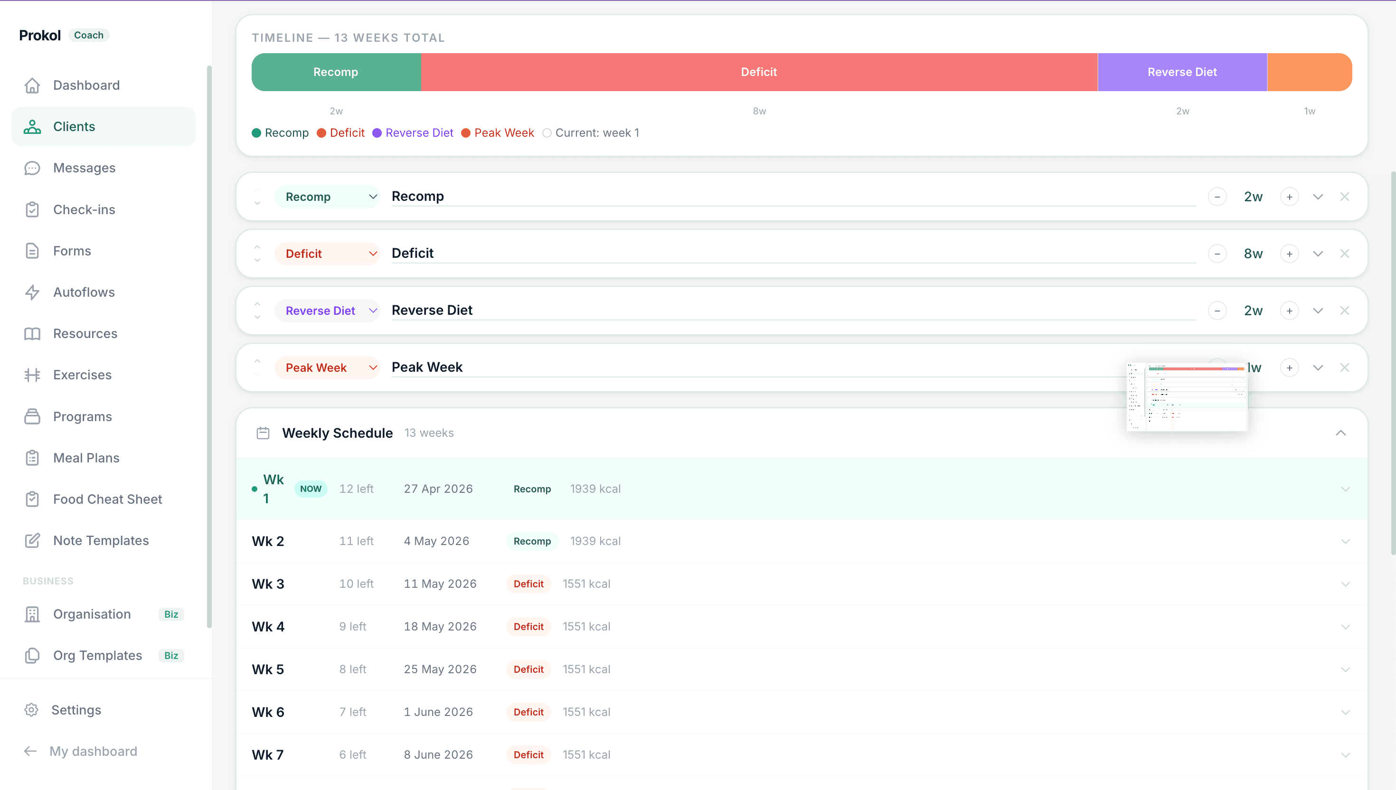1396x790 pixels.
Task: Open the Forms document icon
Action: [32, 251]
